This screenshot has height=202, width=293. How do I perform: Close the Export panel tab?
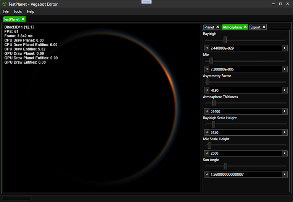[264, 27]
